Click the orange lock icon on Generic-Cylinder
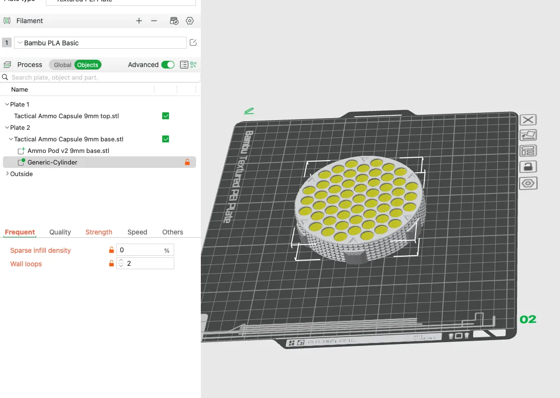 point(187,162)
